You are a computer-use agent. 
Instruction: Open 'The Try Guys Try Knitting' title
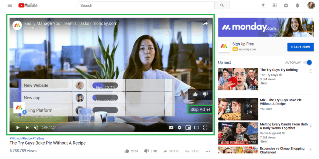pos(279,70)
